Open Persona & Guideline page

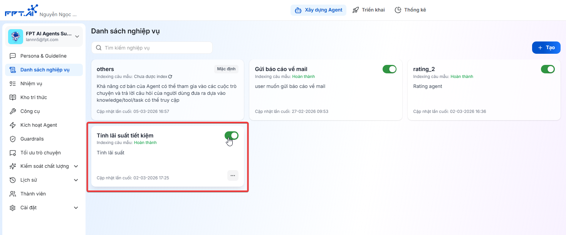[x=43, y=56]
